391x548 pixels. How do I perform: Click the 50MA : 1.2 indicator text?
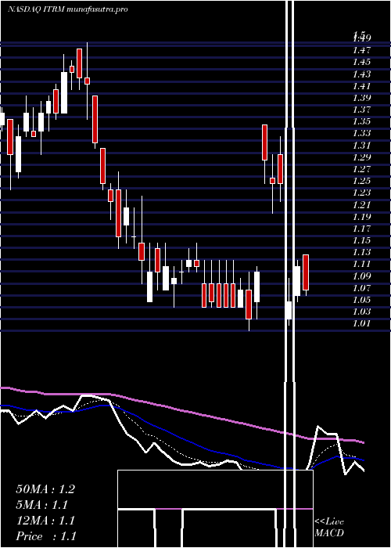point(45,489)
